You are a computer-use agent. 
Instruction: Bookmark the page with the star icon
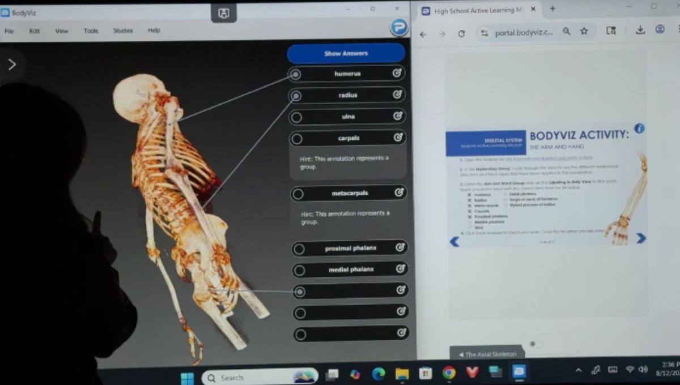click(584, 32)
